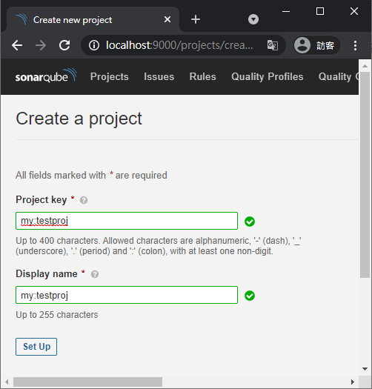Click the Project key help icon

coord(84,200)
